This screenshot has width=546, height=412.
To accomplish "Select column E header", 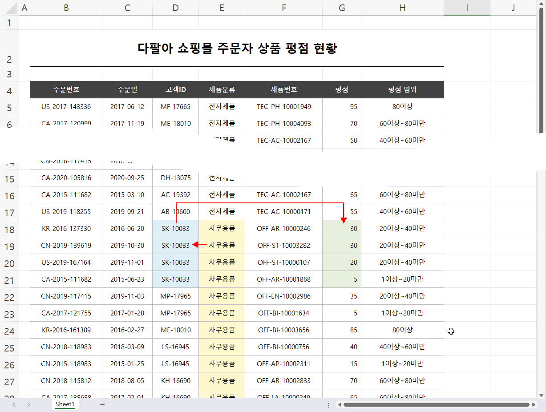I will [x=222, y=8].
